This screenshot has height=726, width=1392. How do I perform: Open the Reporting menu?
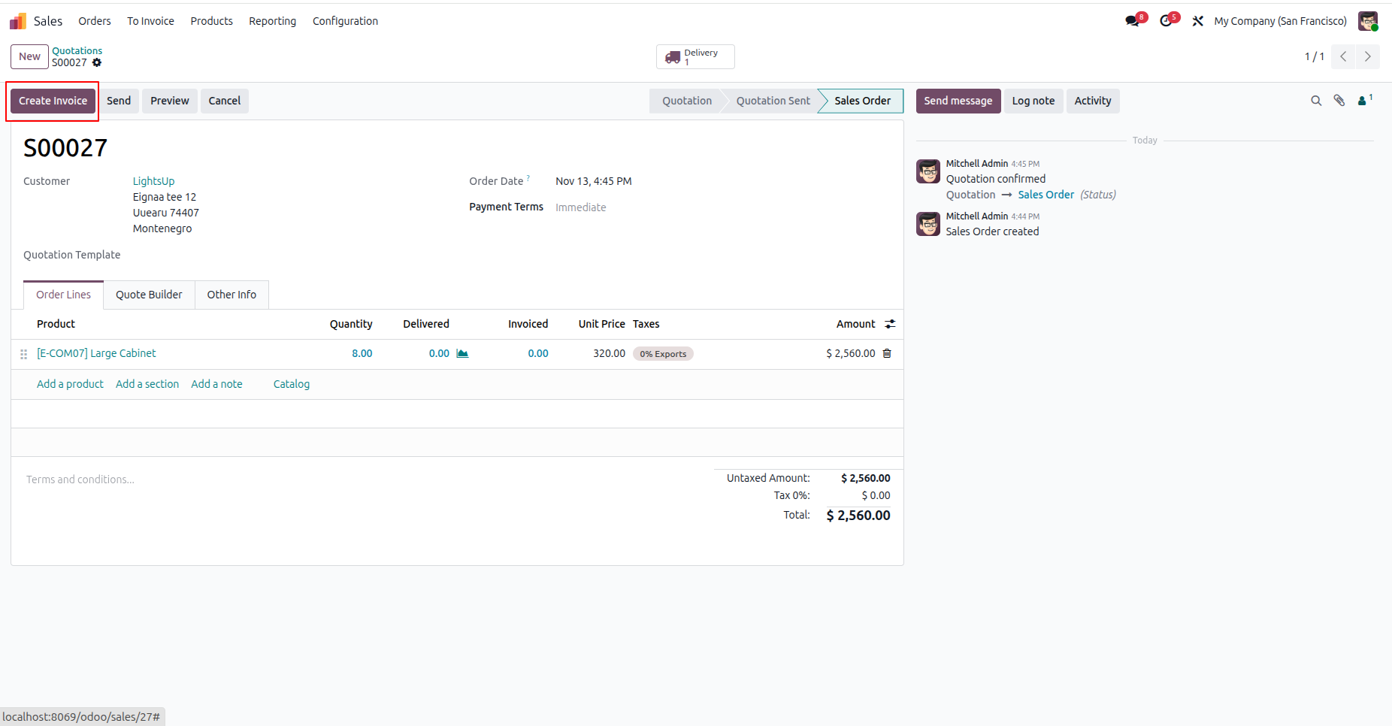point(272,21)
